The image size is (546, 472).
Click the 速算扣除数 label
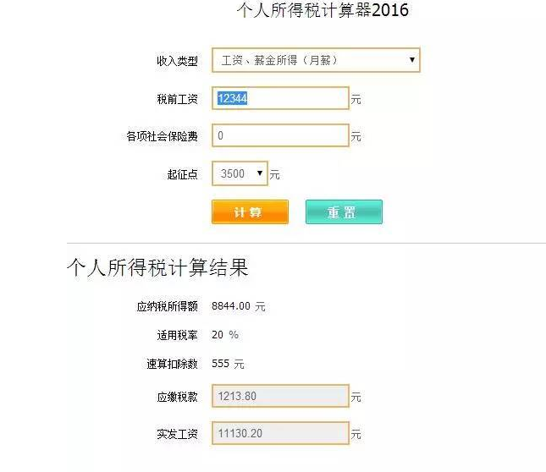pos(172,364)
